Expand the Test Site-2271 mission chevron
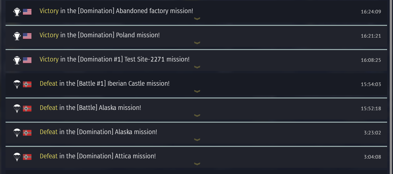 197,67
